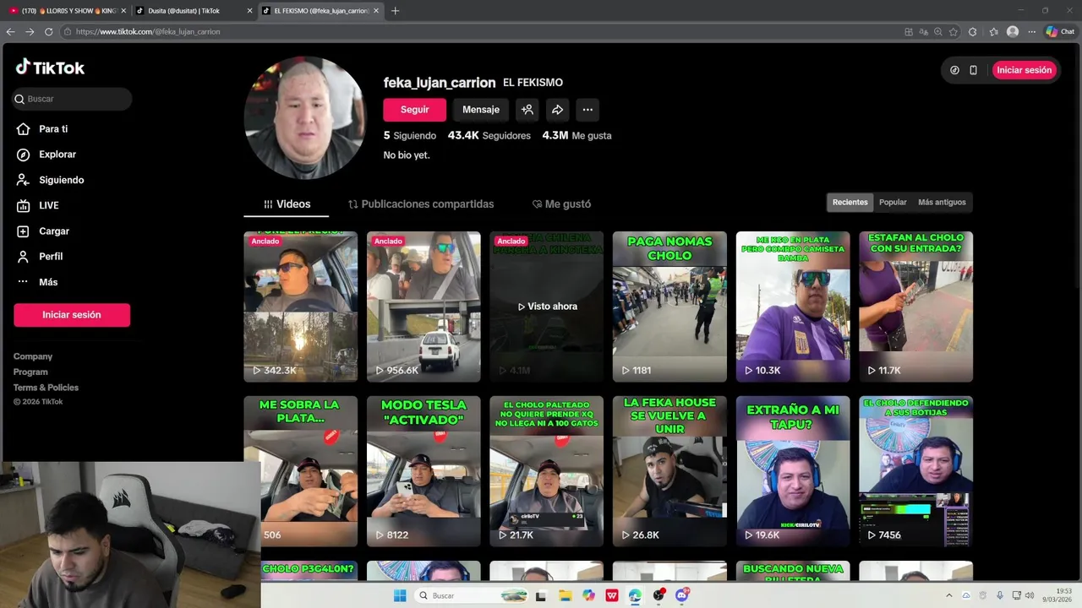1082x608 pixels.
Task: Open EXTRAÑO A MI TAPU video
Action: point(793,471)
